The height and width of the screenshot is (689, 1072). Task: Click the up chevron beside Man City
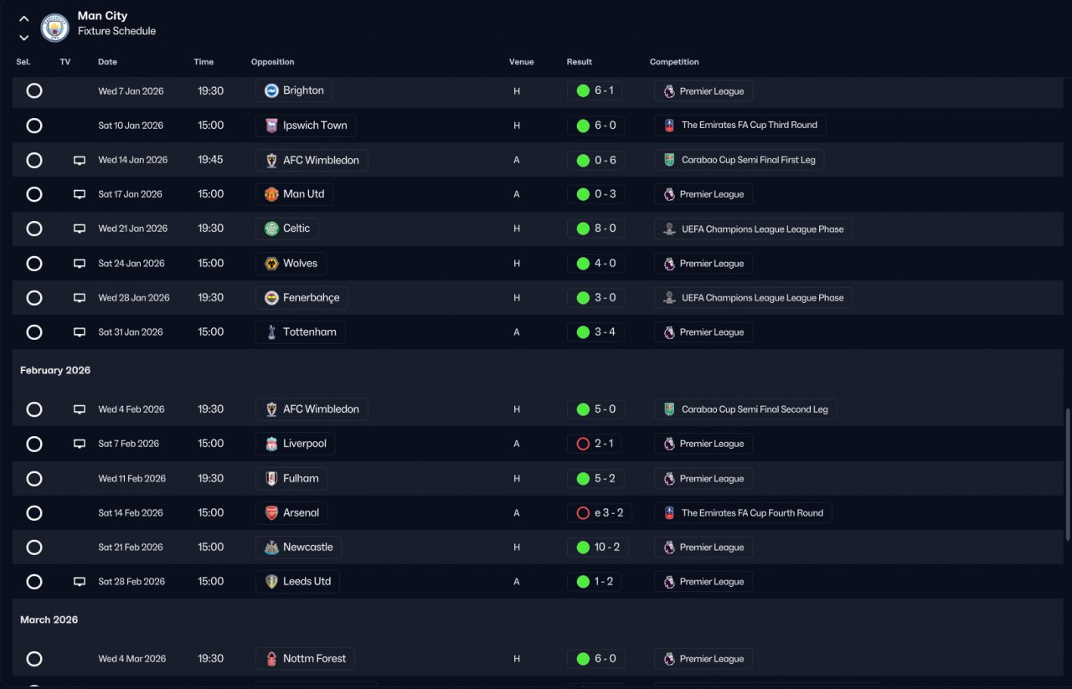coord(23,18)
